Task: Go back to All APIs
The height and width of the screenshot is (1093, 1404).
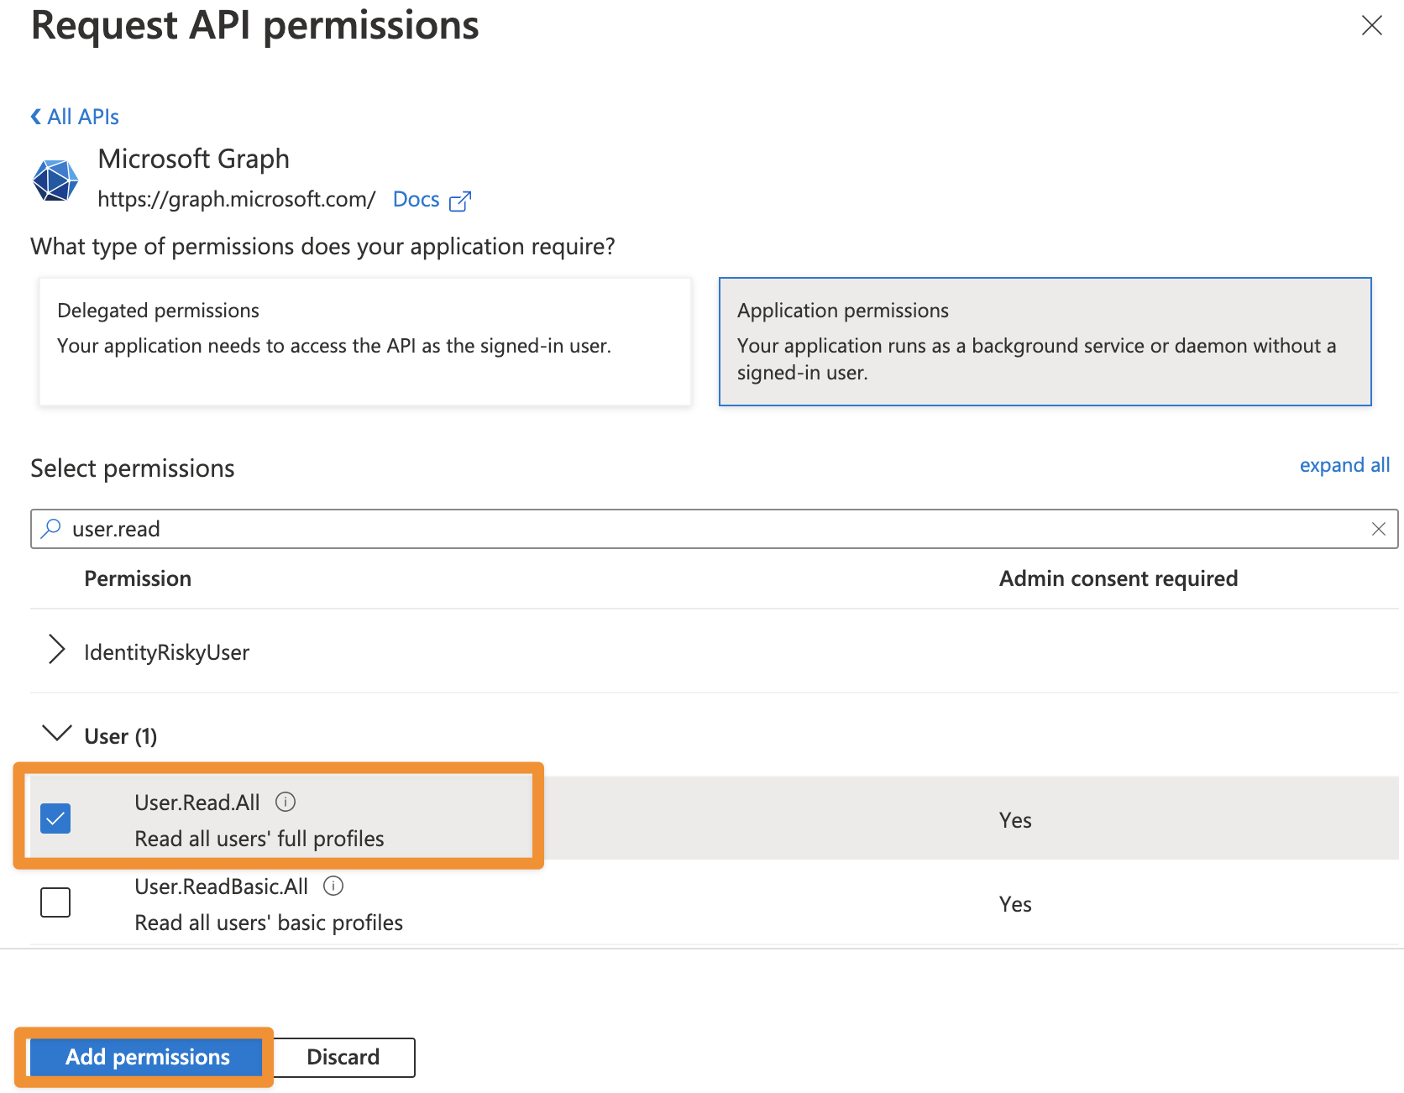Action: click(x=75, y=117)
